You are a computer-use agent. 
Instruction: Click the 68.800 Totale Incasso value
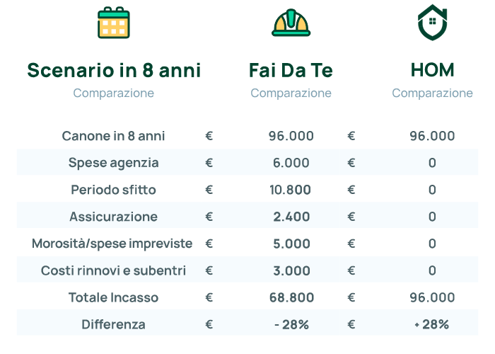[291, 298]
